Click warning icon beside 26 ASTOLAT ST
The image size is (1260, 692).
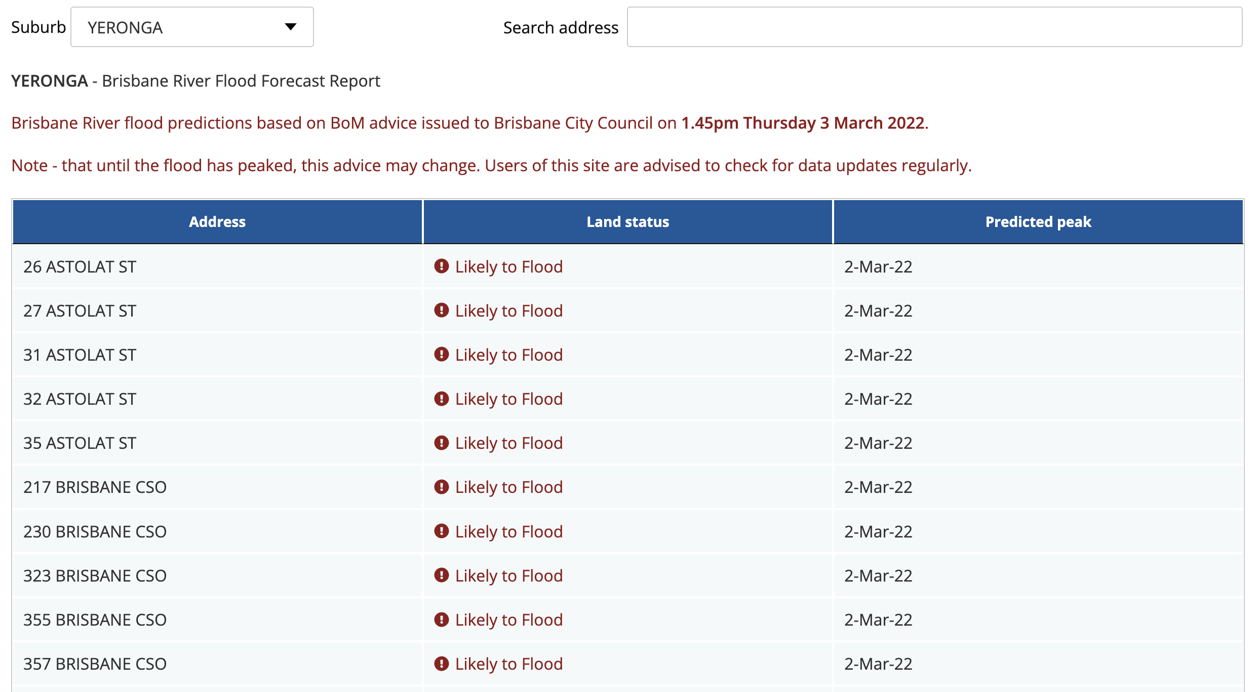tap(442, 266)
